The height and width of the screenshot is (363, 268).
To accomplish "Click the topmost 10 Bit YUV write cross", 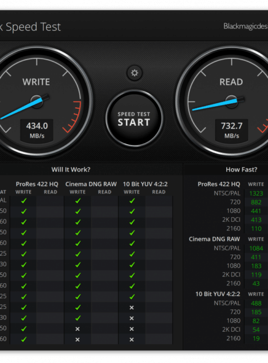I will pos(132,308).
